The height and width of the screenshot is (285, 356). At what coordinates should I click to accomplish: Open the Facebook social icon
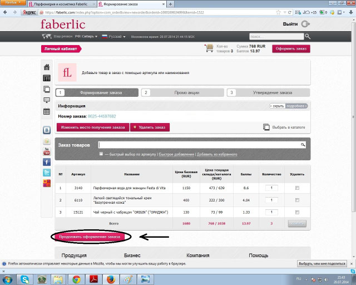(47, 162)
